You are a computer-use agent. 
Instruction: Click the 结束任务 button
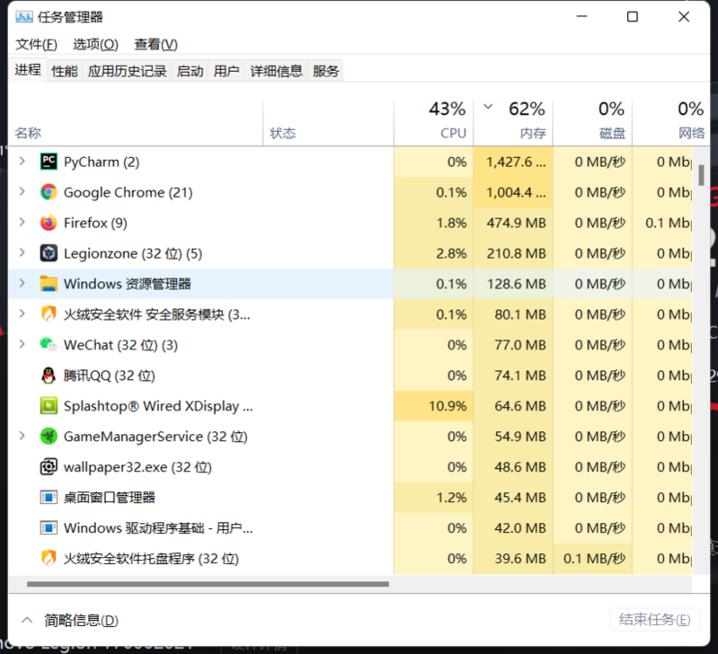[654, 619]
